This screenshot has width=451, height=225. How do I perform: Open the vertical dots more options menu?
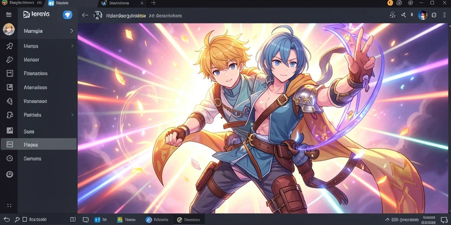point(444,15)
